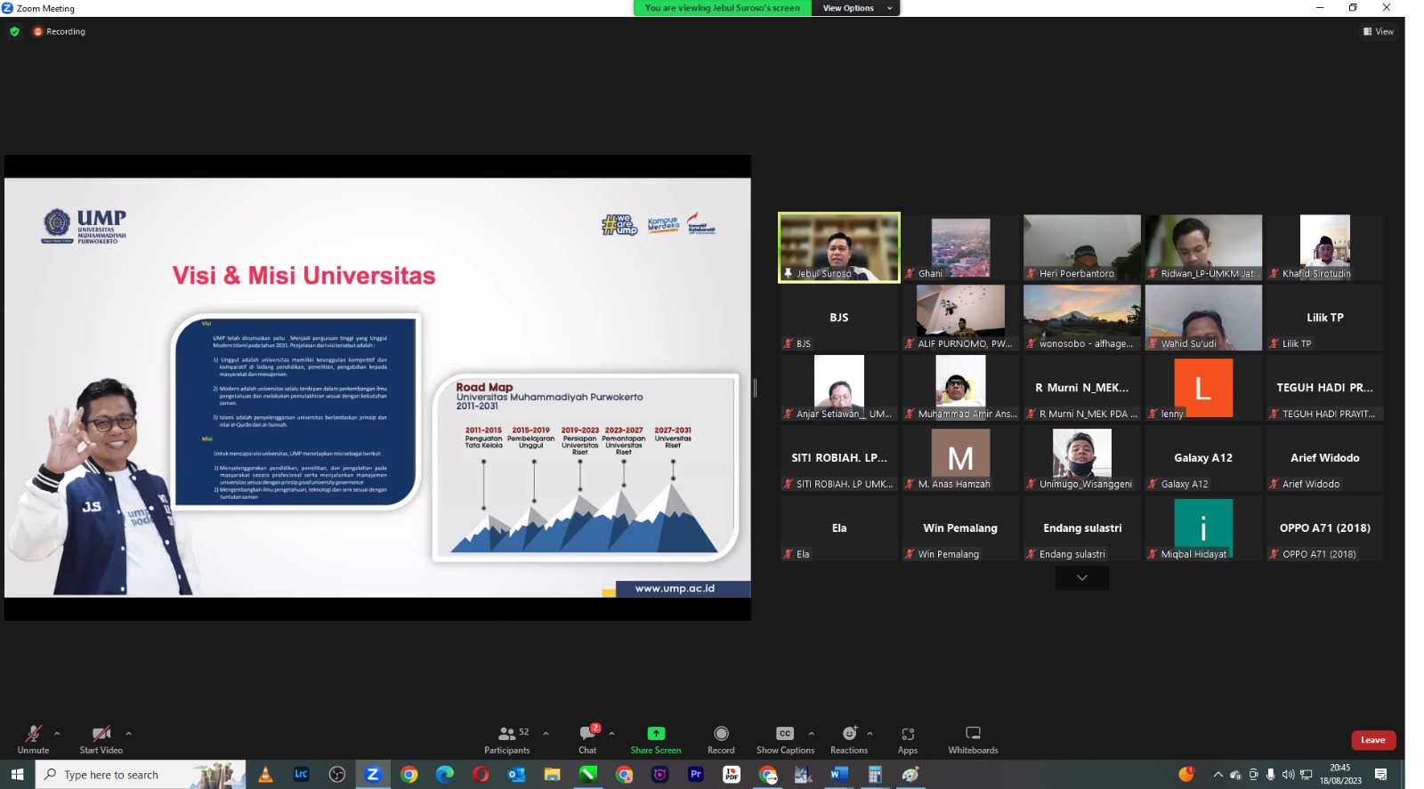This screenshot has height=789, width=1424.
Task: Select Jebul Suroso's video thumbnail
Action: (x=838, y=246)
